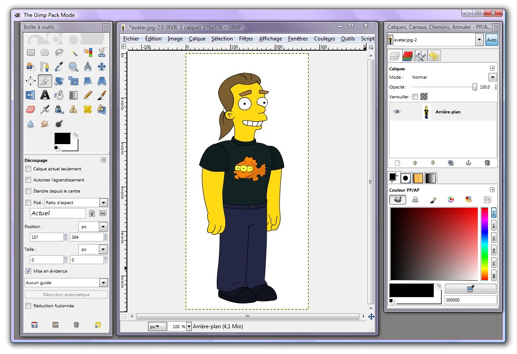The image size is (517, 354).
Task: Switch to the Channels tab in layers dock
Action: [408, 56]
